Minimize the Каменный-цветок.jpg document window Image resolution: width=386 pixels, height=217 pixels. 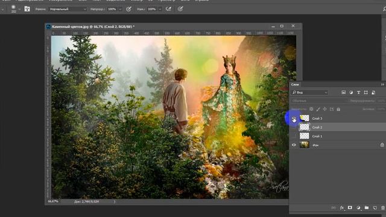pos(273,26)
